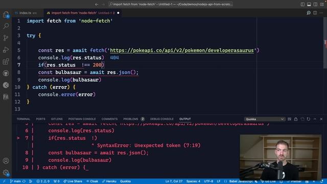Place cursor on catch (error) line 10
The image size is (327, 184).
(51, 87)
